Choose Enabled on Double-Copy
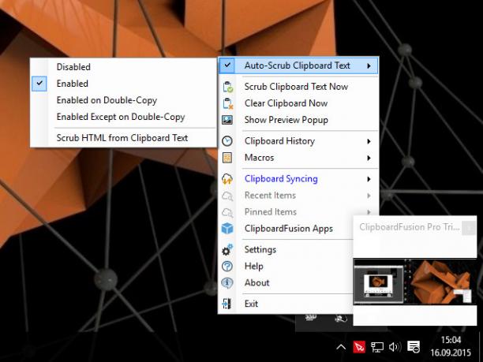This screenshot has height=362, width=483. point(124,100)
